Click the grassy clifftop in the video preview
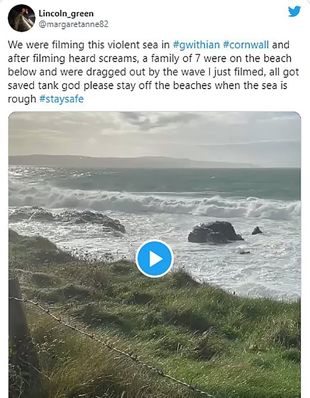 pyautogui.click(x=155, y=330)
